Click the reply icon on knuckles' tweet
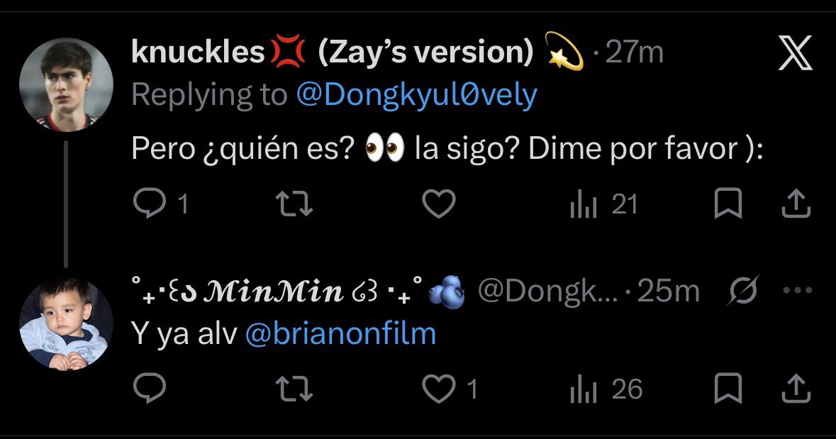The width and height of the screenshot is (836, 439). point(150,204)
